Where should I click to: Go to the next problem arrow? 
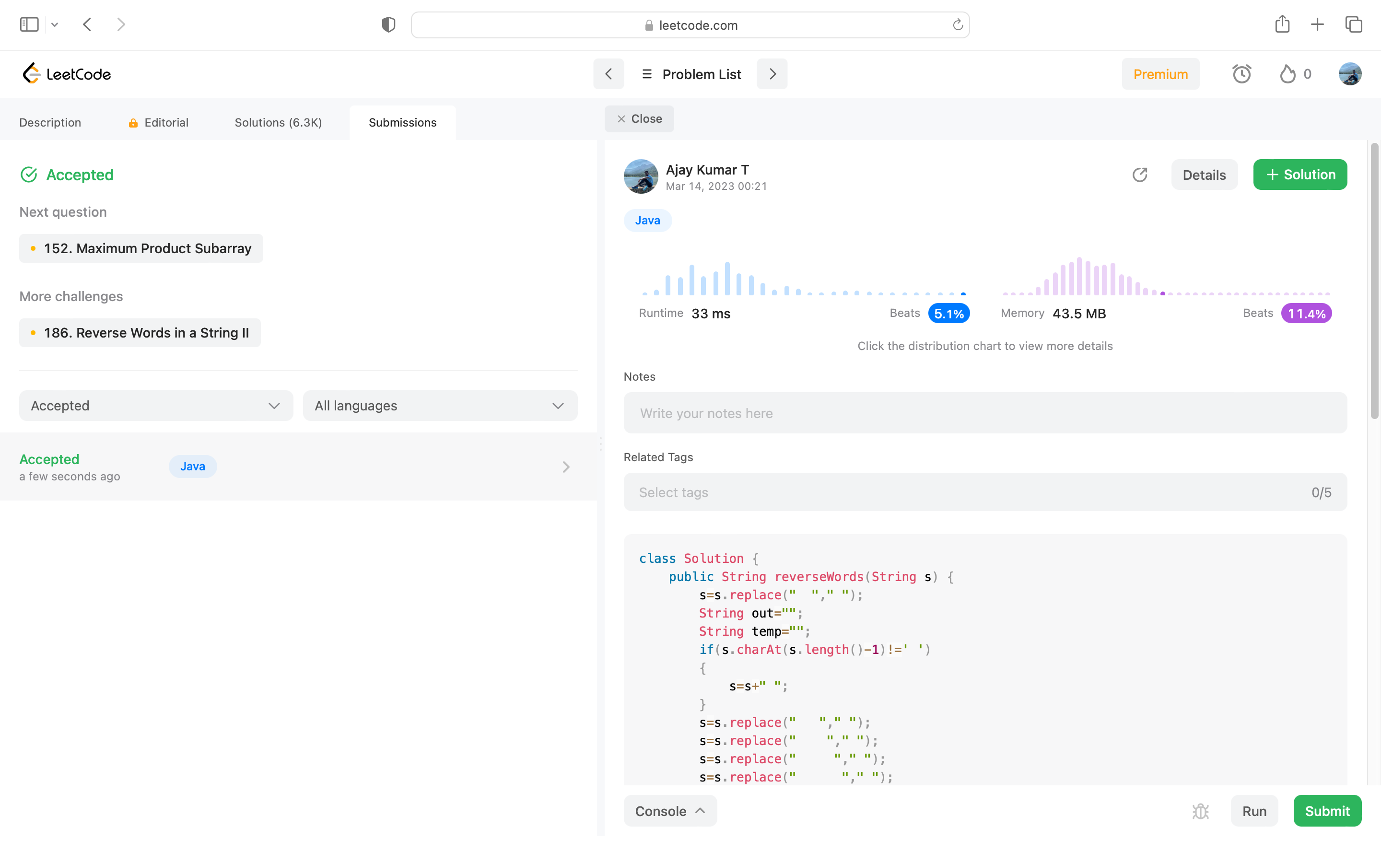point(772,74)
